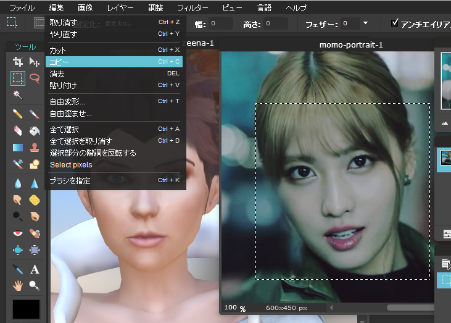The image size is (451, 323).
Task: Choose 全て選択 from the edit menu
Action: point(114,129)
